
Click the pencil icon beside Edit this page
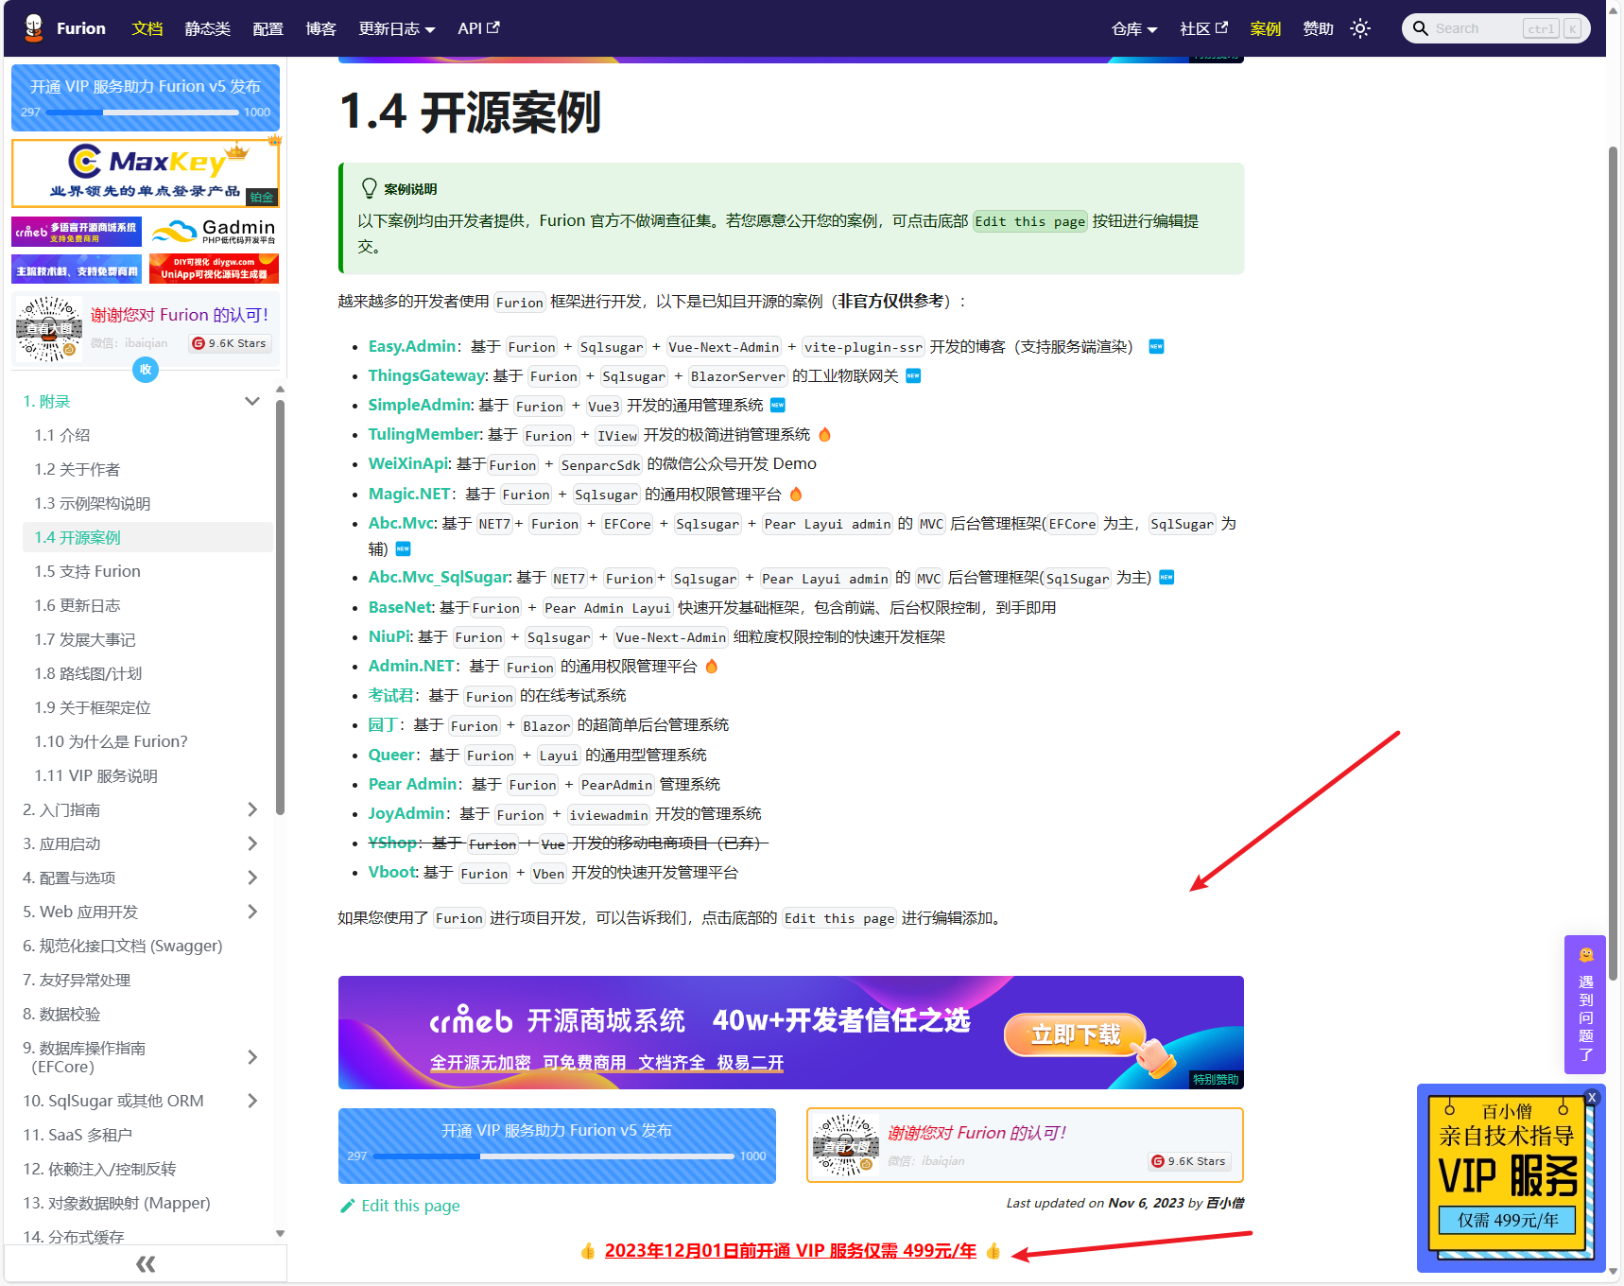click(347, 1206)
